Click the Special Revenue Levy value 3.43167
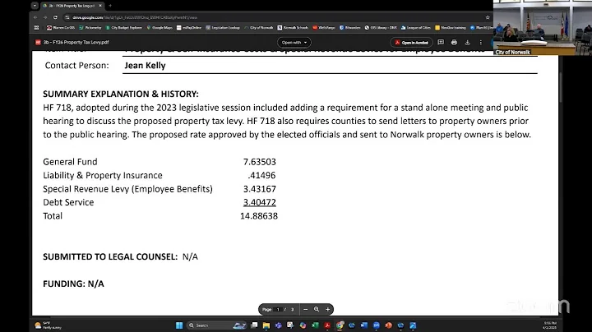The height and width of the screenshot is (332, 592). (259, 189)
